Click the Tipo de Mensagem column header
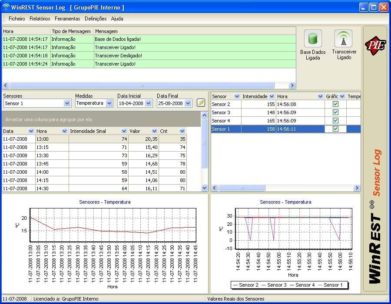This screenshot has width=391, height=304. pyautogui.click(x=72, y=31)
